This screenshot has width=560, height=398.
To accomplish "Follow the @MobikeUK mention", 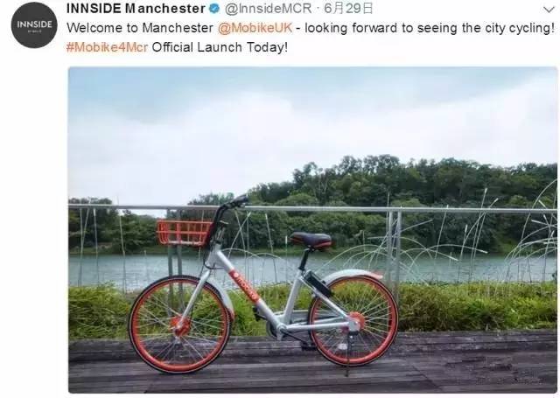I will click(x=255, y=28).
